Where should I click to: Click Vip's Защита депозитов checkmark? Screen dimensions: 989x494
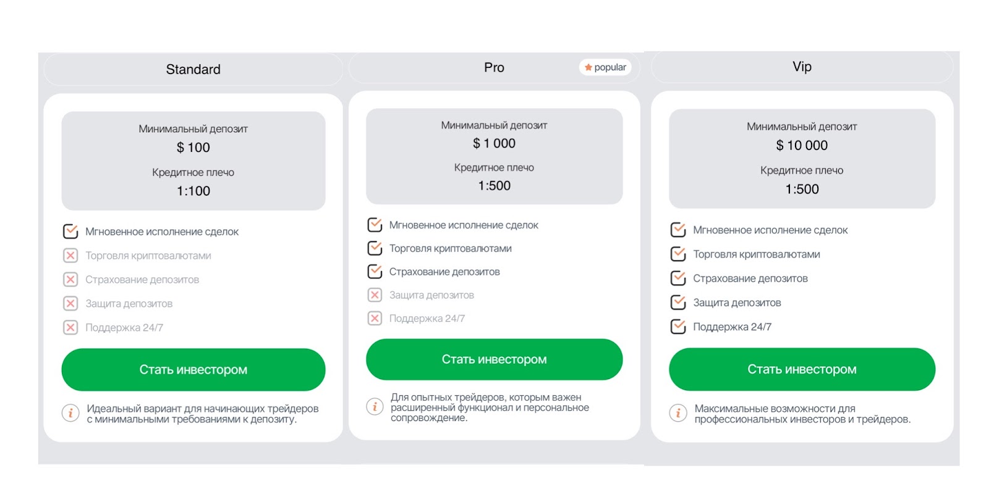point(678,303)
